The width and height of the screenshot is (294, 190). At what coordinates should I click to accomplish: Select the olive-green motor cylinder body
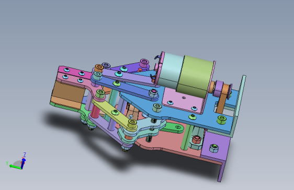pyautogui.click(x=195, y=77)
